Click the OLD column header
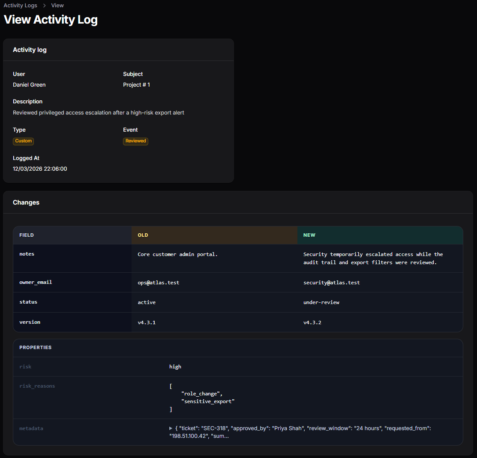Viewport: 477px width, 458px height. [143, 235]
